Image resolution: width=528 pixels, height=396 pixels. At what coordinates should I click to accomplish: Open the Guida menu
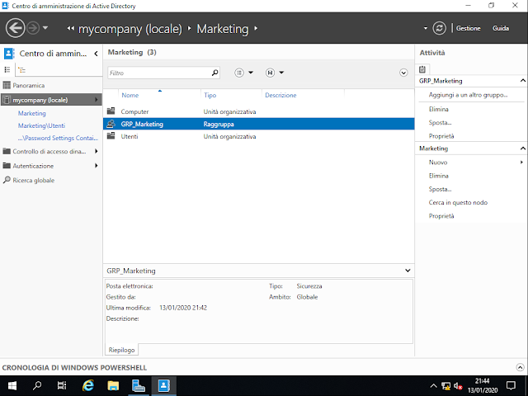click(x=501, y=28)
